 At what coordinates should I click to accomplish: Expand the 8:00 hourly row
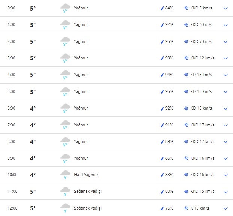click(x=225, y=142)
